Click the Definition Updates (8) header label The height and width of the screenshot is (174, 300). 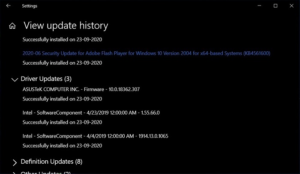51,162
